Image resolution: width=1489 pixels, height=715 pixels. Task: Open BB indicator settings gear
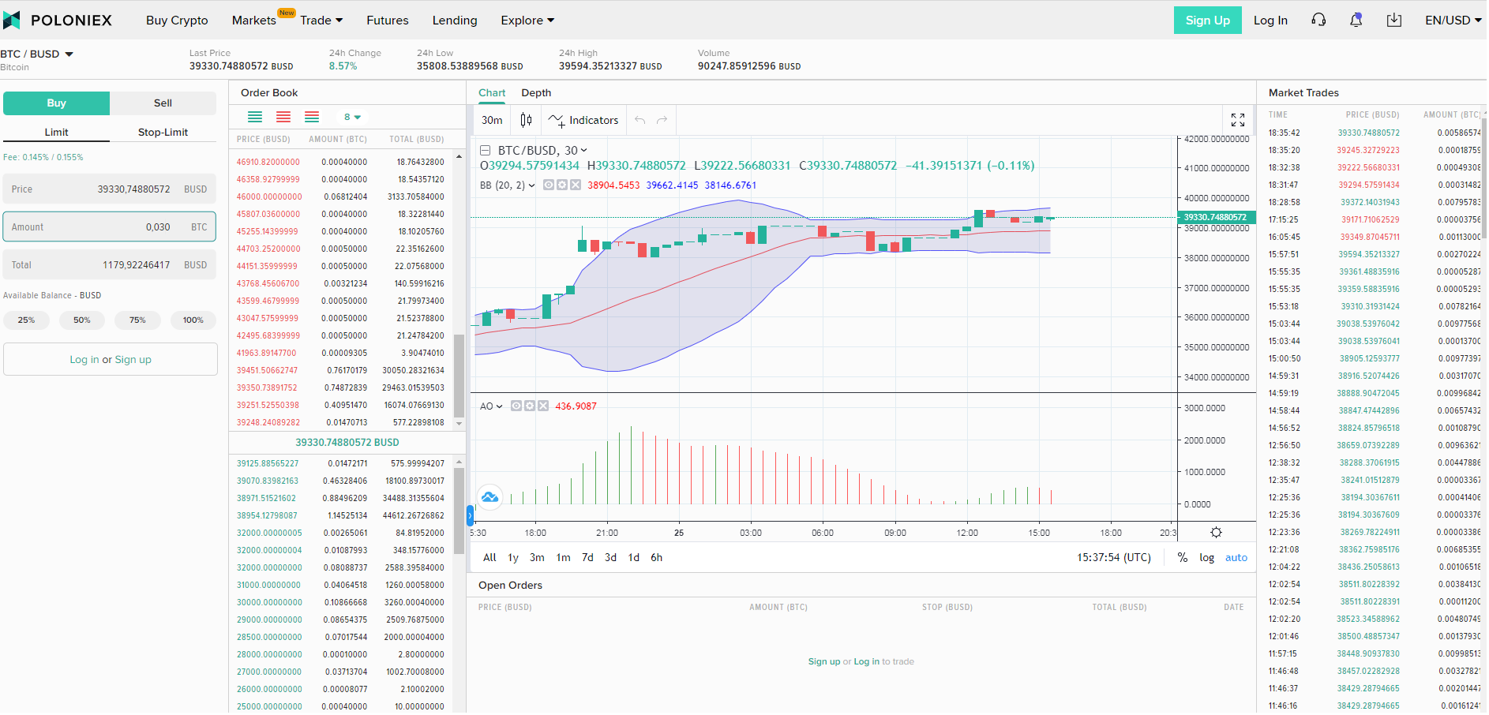tap(562, 185)
